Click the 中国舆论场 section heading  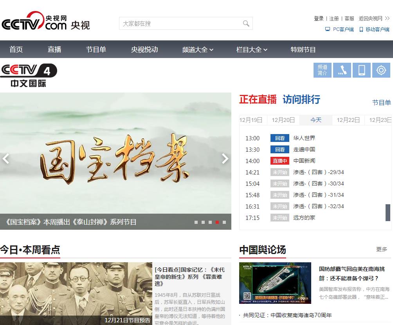[262, 250]
